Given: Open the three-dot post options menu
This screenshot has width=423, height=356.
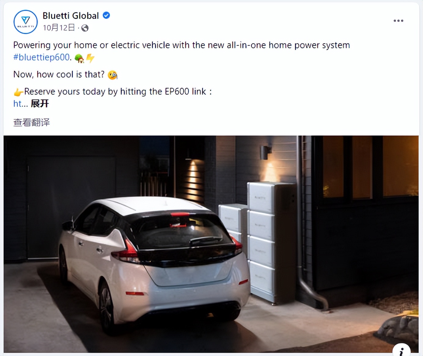Looking at the screenshot, I should (x=398, y=21).
